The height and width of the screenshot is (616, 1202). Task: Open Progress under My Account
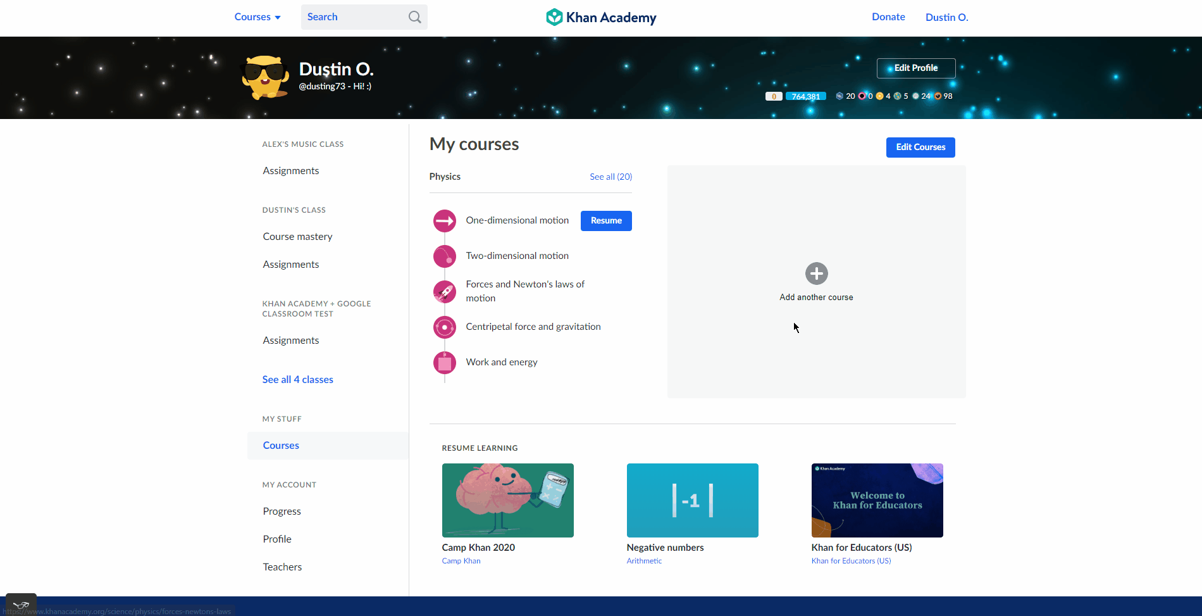[282, 511]
